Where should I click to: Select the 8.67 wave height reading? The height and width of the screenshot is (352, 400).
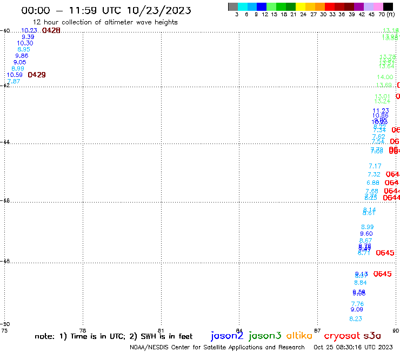[x=365, y=240]
